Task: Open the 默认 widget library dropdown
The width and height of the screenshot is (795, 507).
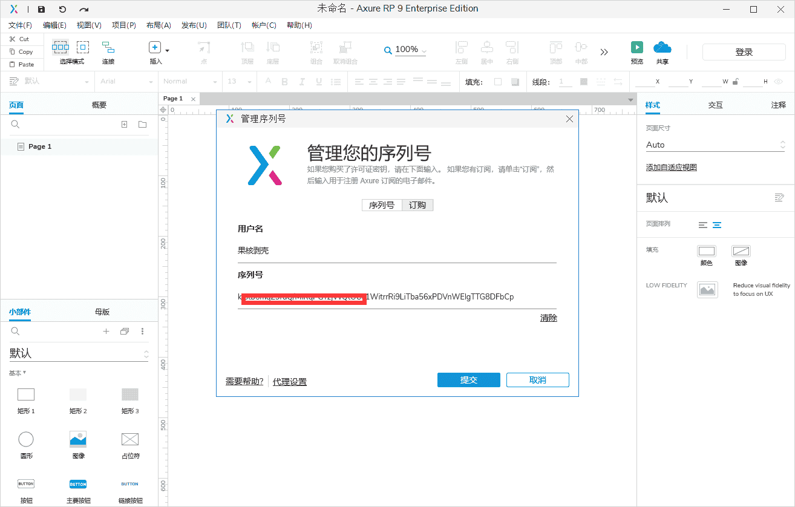Action: click(x=79, y=353)
